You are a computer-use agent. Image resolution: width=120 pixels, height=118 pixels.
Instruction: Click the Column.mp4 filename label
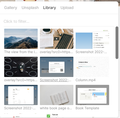coord(85,80)
